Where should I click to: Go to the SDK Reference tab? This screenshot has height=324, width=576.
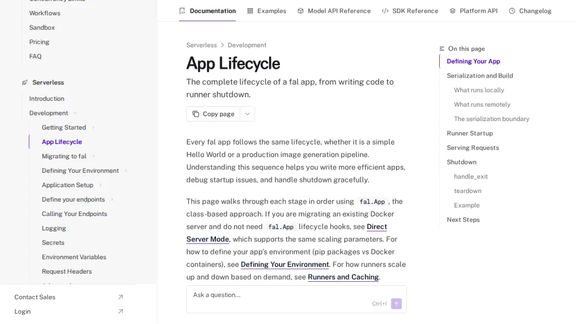pos(410,11)
